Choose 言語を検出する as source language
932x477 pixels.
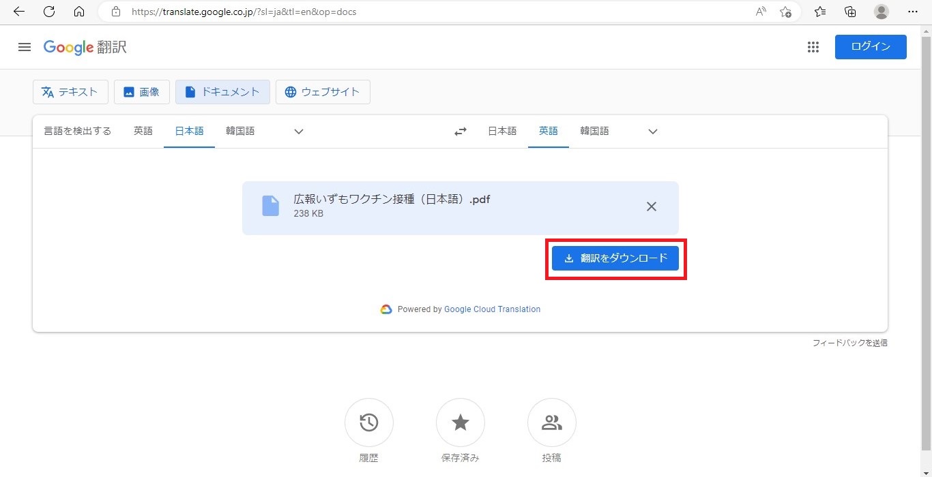point(78,131)
